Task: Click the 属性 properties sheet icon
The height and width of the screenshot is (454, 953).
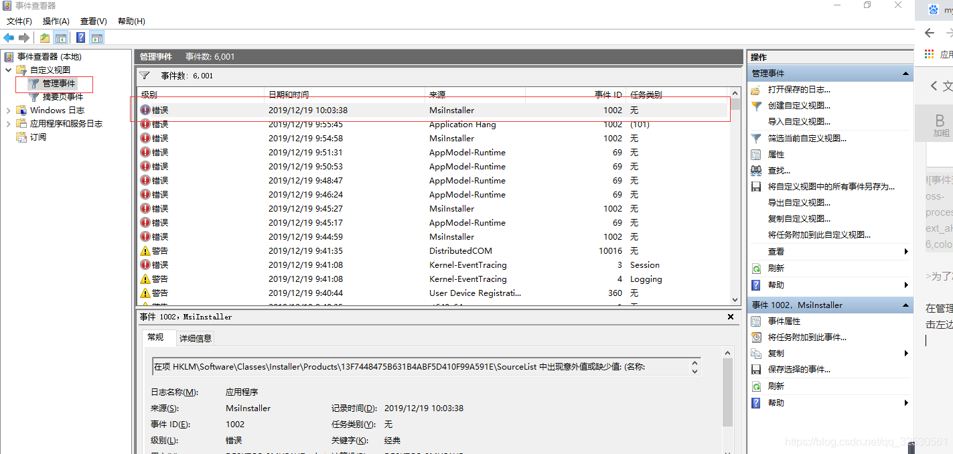Action: click(x=756, y=155)
